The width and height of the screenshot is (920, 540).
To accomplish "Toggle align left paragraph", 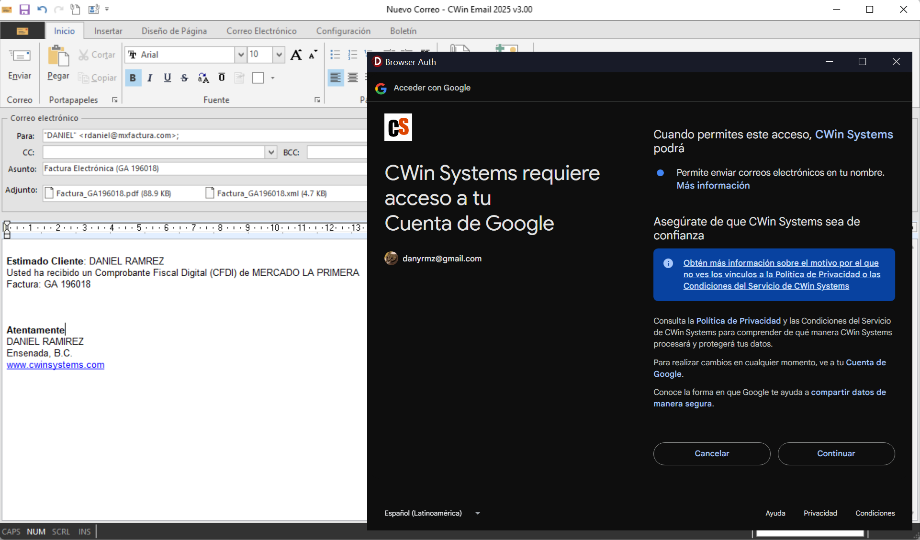I will click(336, 78).
